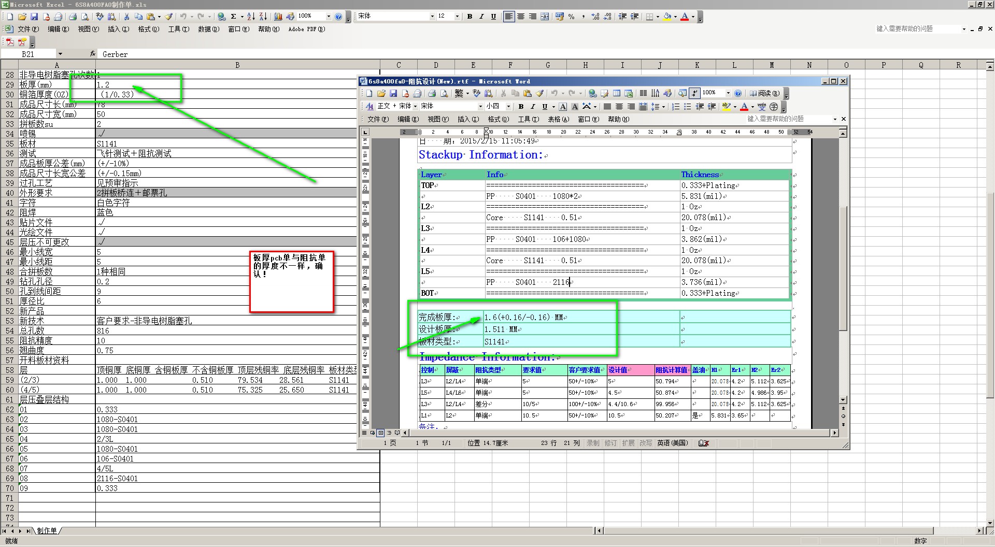995x547 pixels.
Task: Open Excel's Adobe PDF(B) menu
Action: pos(307,29)
